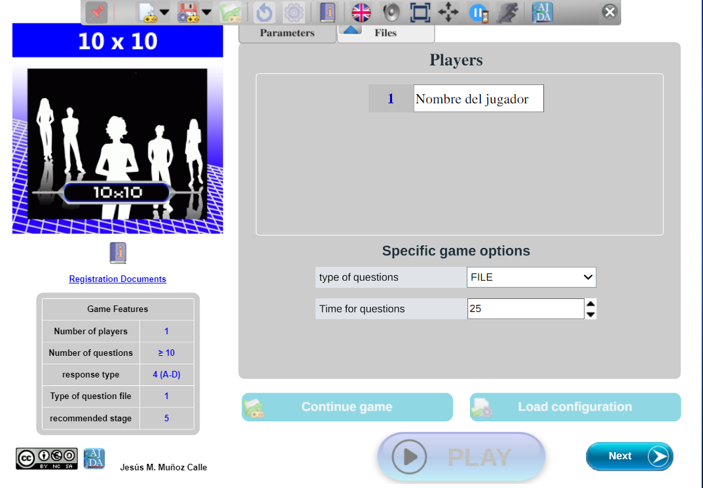703x488 pixels.
Task: Click the AJDA logo in toolbar
Action: 542,12
